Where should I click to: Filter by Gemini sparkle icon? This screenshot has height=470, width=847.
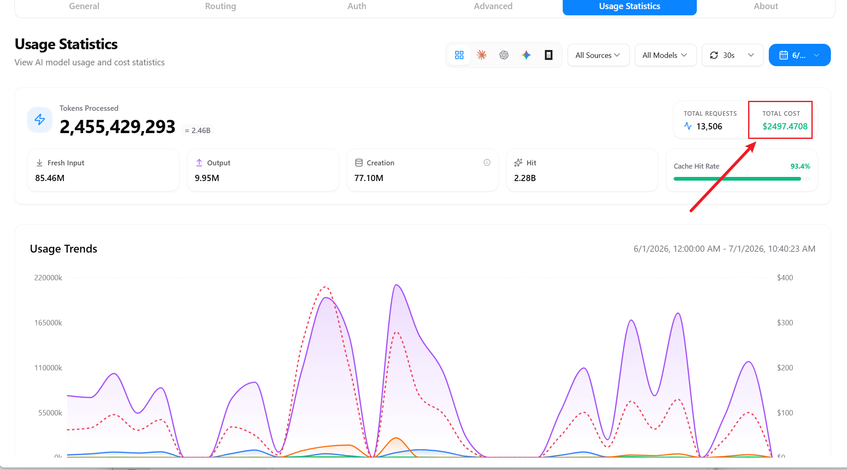[x=526, y=55]
